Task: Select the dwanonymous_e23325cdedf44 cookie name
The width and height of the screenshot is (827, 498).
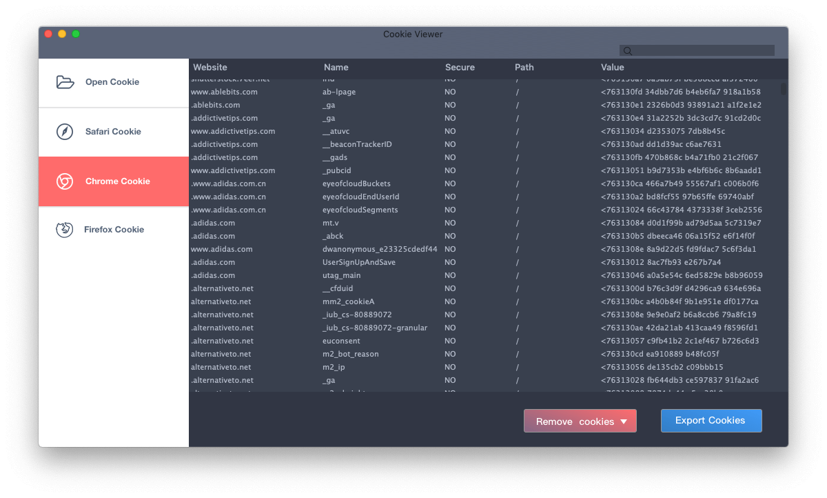Action: pos(380,249)
